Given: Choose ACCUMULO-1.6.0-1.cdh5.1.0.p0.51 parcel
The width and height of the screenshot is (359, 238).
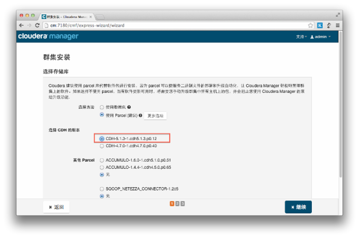Looking at the screenshot, I should (102, 160).
